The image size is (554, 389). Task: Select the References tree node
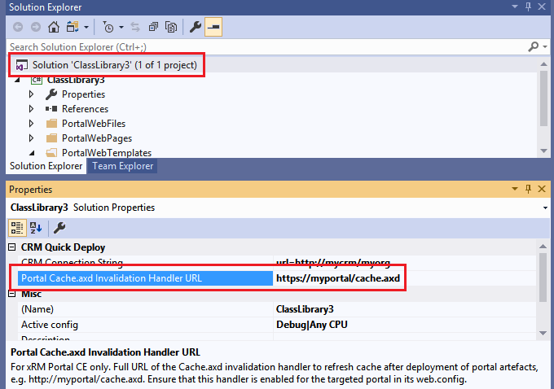(x=85, y=109)
